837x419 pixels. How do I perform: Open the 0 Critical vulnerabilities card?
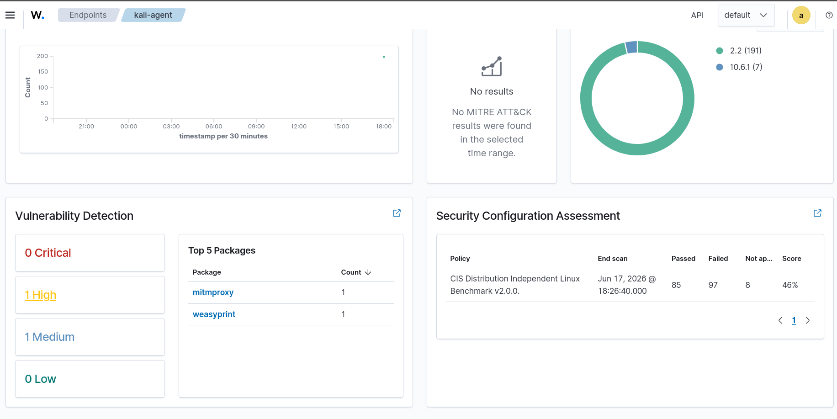(90, 253)
